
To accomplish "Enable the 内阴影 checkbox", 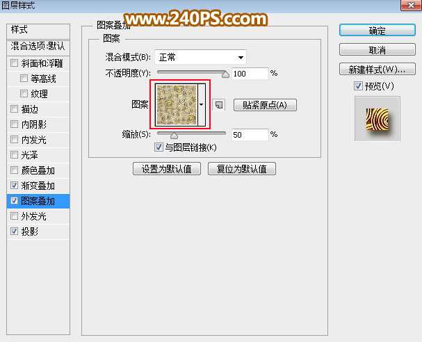I will [x=14, y=124].
